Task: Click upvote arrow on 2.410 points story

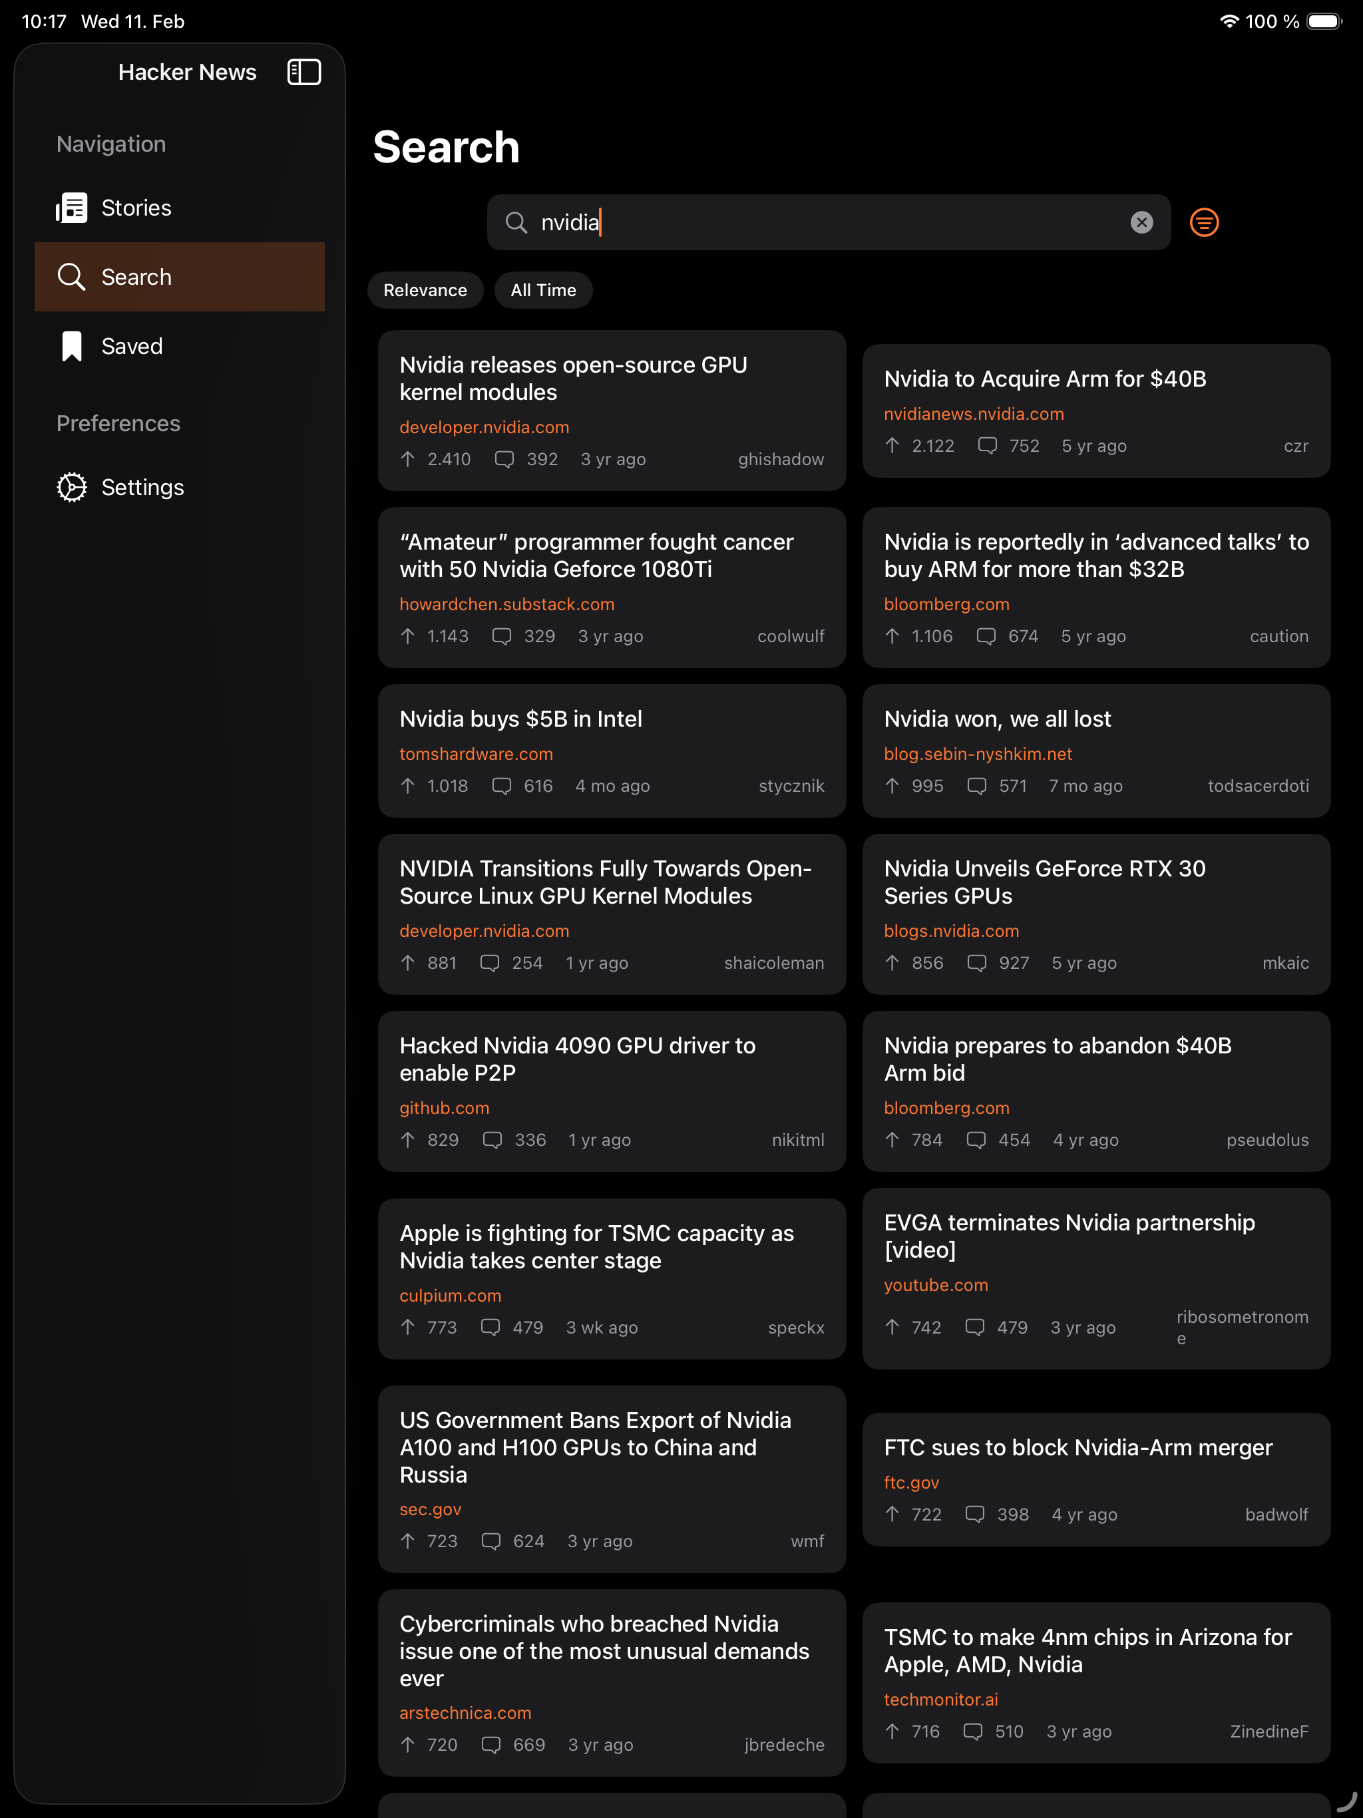Action: [x=408, y=459]
